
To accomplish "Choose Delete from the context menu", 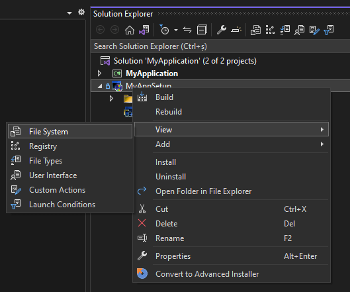I will (x=232, y=224).
